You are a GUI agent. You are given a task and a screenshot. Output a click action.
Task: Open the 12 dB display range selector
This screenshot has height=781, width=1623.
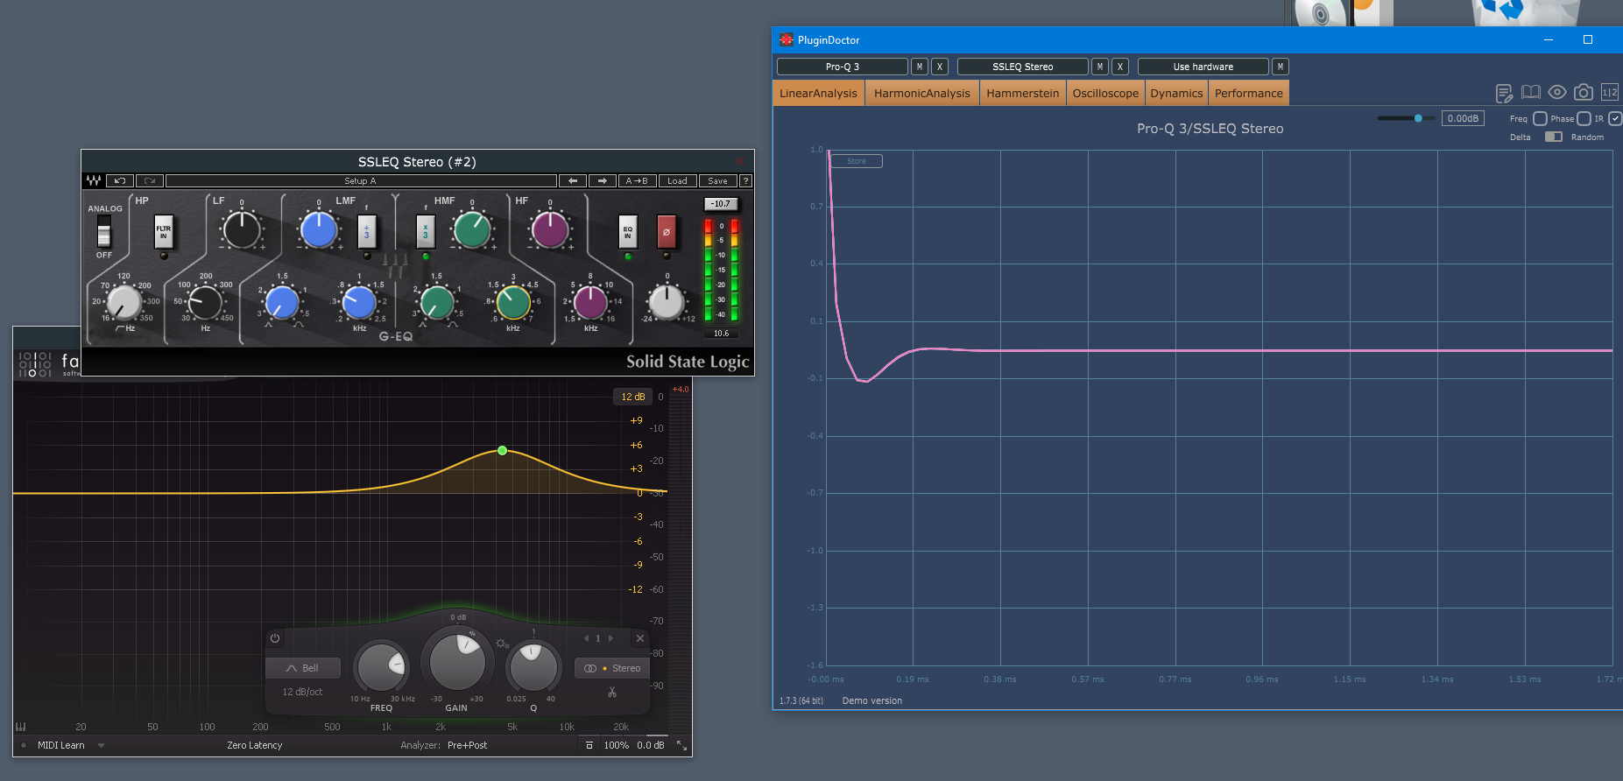point(633,397)
